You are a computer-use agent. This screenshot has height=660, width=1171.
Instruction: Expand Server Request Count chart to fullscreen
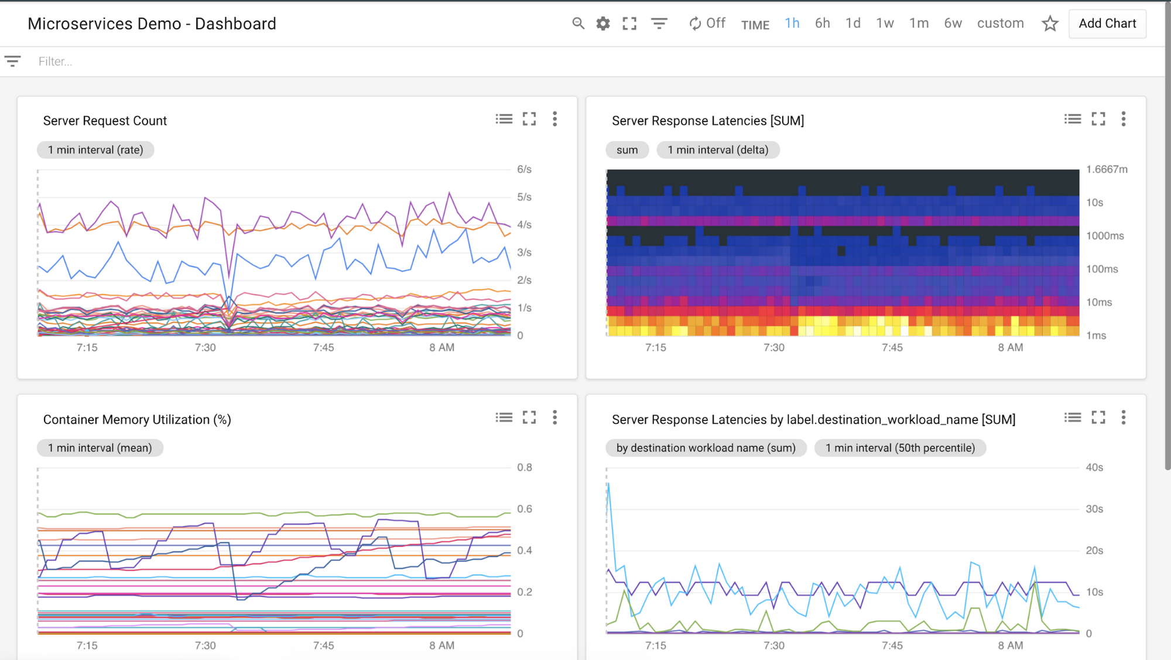(x=529, y=119)
